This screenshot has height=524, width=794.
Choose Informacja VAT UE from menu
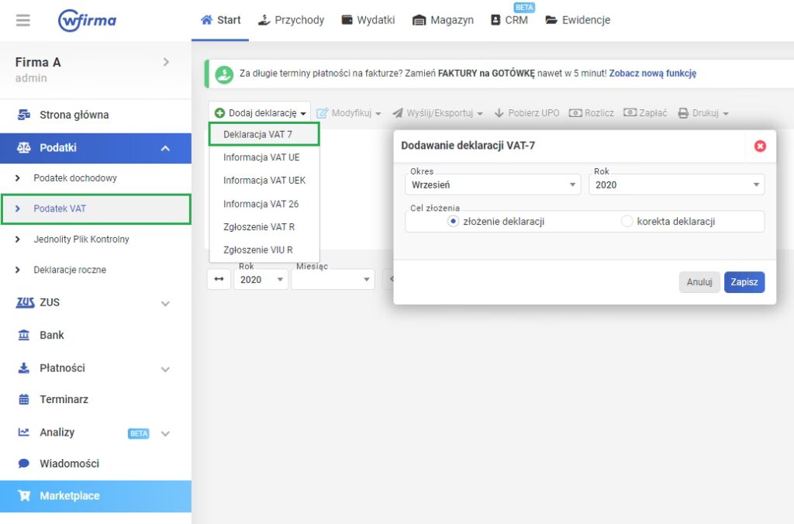[x=261, y=157]
